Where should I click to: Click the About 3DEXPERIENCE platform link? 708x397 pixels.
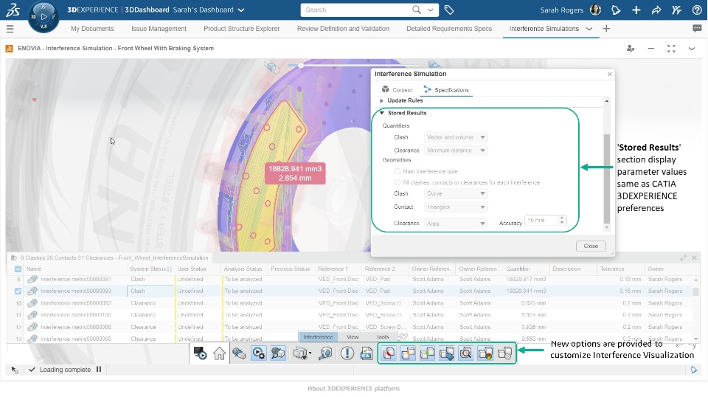(x=353, y=389)
